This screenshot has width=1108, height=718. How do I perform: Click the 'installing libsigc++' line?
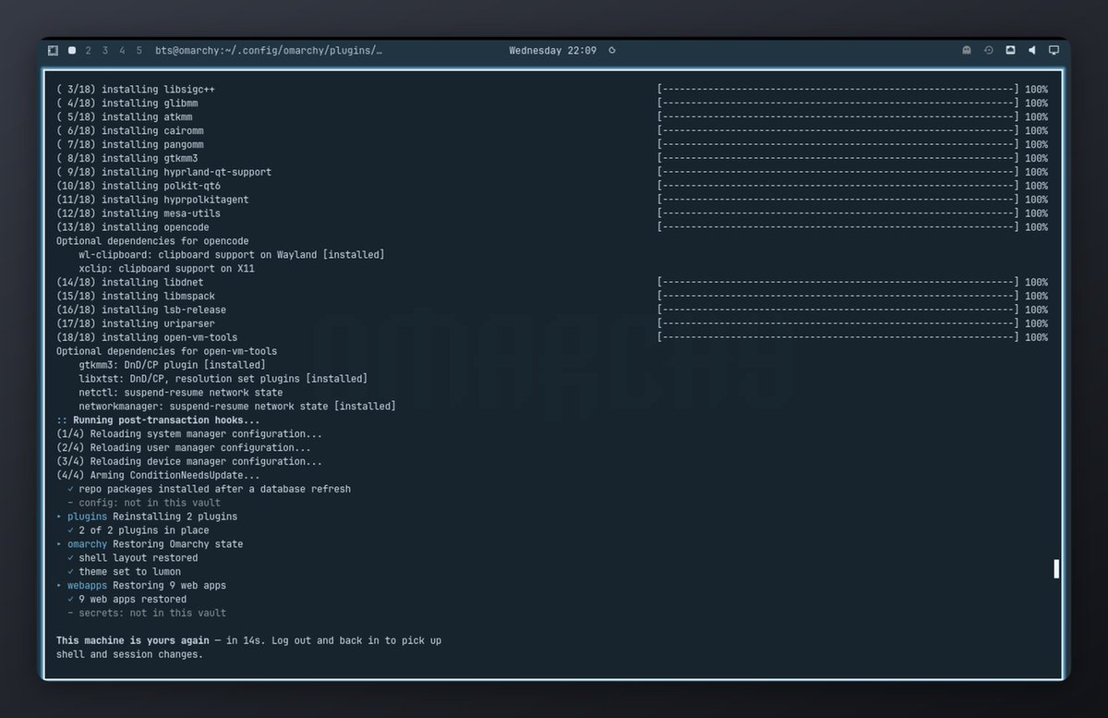coord(137,90)
